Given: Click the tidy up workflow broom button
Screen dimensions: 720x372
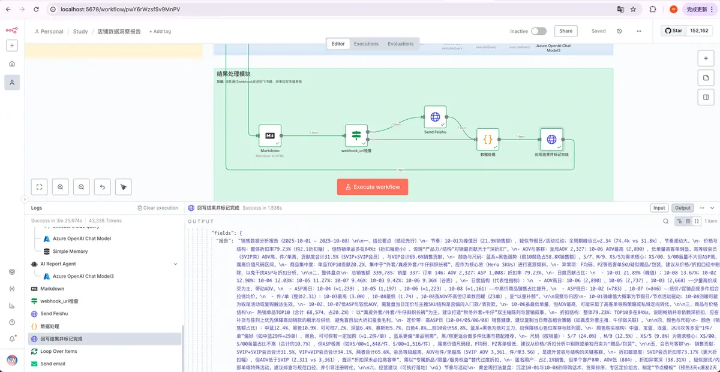Looking at the screenshot, I should (x=123, y=187).
